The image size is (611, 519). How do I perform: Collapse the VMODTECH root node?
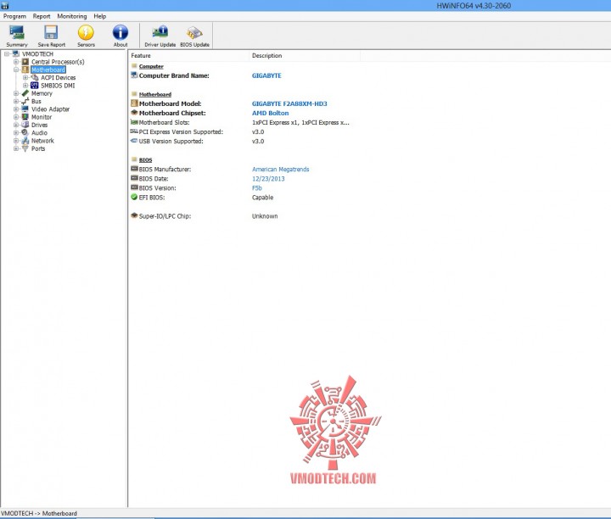tap(7, 53)
